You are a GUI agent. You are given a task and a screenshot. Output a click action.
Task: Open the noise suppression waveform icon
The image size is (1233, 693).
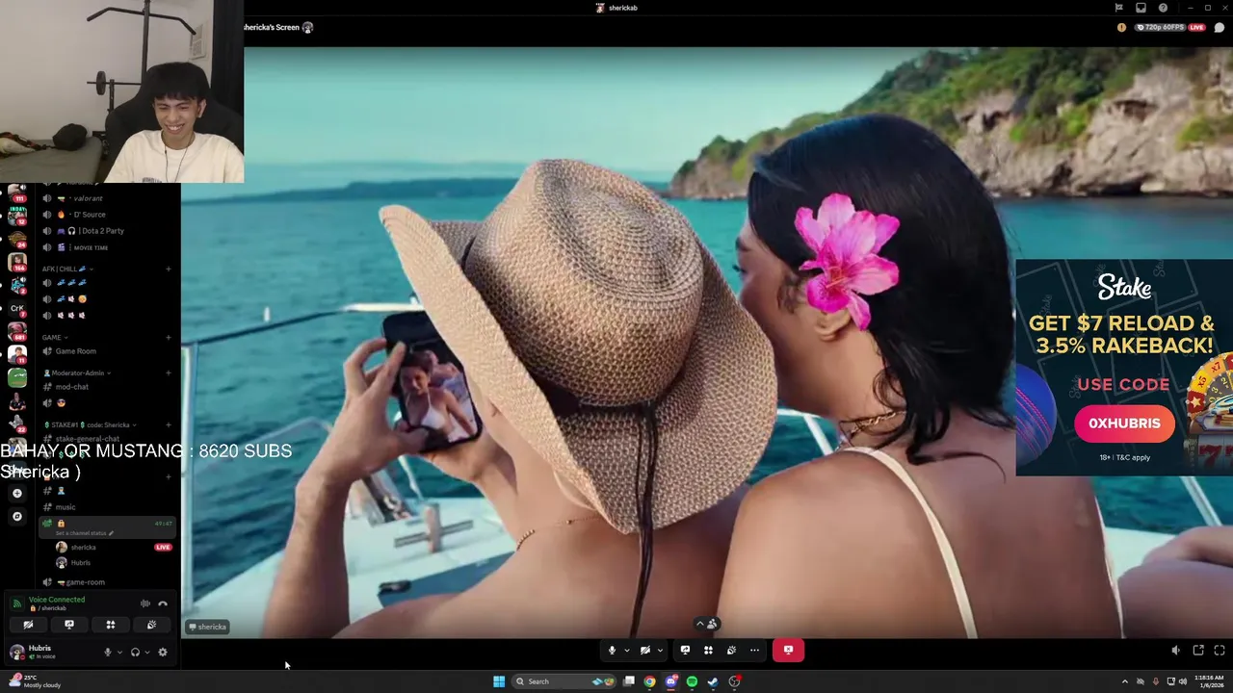(x=145, y=603)
